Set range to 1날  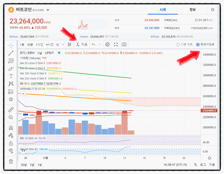(x=39, y=165)
